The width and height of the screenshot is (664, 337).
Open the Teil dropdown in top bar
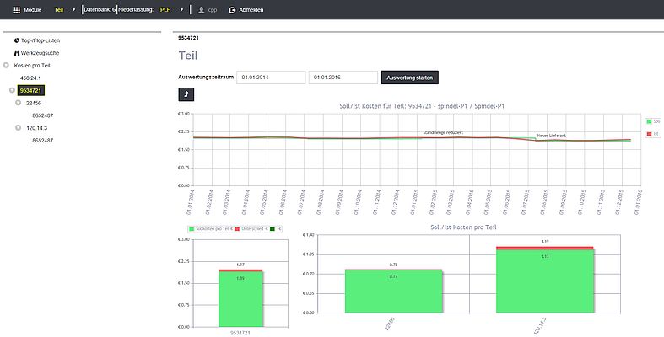64,9
